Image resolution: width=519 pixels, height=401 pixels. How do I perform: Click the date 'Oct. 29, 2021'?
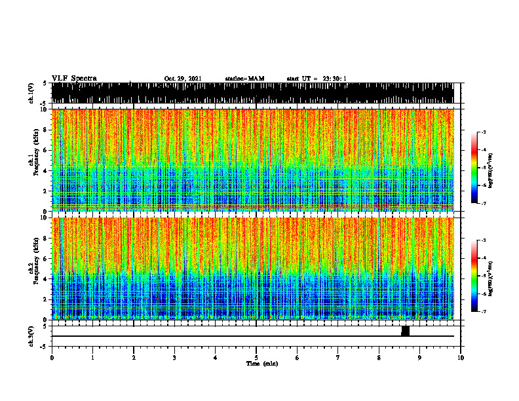click(183, 79)
